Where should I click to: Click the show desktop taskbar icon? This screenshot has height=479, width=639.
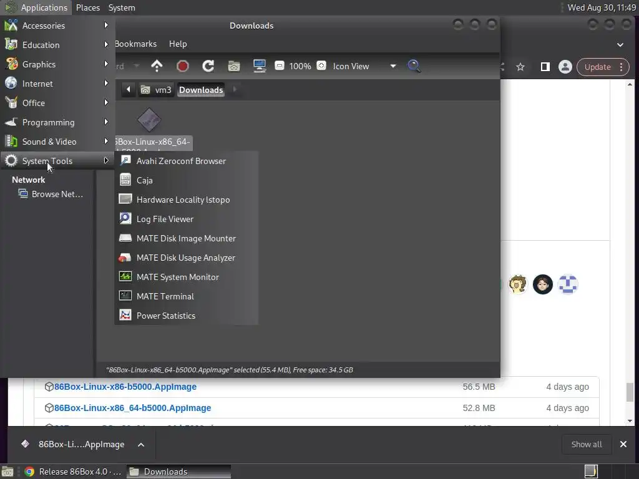[x=7, y=472]
